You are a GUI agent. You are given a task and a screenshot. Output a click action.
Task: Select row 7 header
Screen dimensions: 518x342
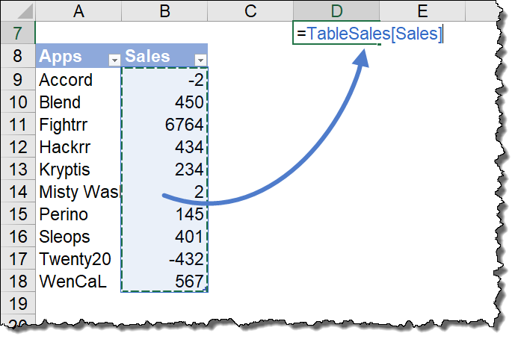(18, 34)
